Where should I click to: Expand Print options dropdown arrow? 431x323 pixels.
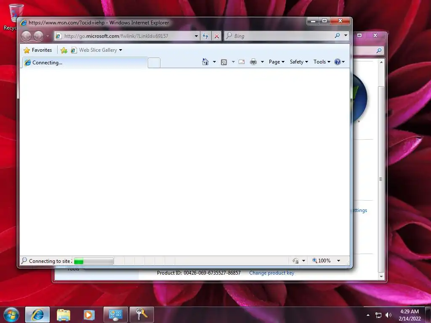(x=262, y=62)
